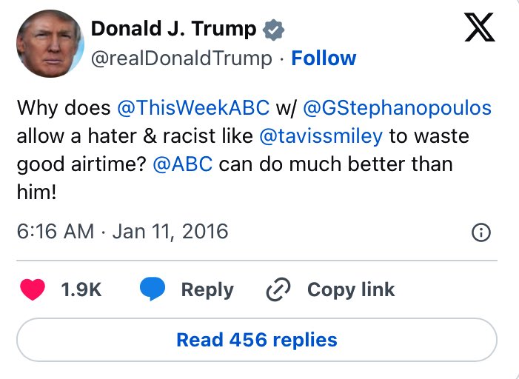Click the 1.9K like count

[x=81, y=289]
